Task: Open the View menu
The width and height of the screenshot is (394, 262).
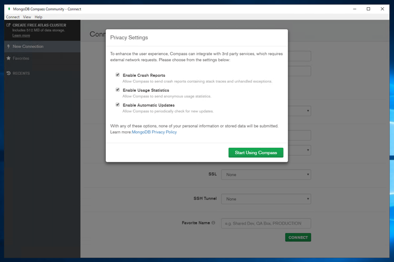Action: 27,17
